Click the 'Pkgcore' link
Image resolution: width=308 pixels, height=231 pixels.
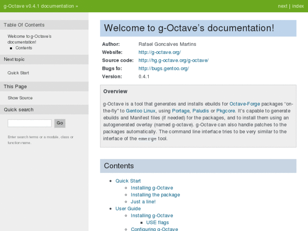[x=225, y=111]
